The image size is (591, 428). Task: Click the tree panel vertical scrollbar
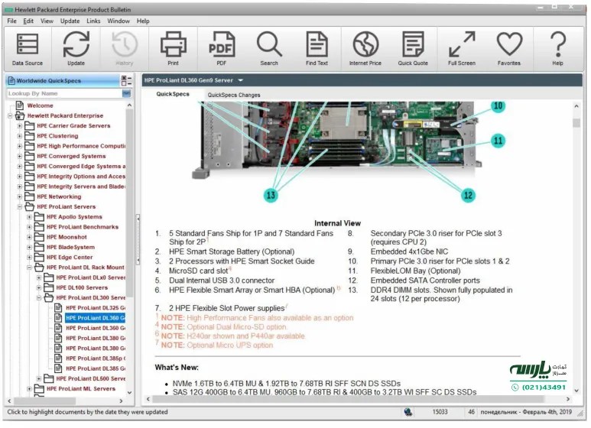point(129,203)
